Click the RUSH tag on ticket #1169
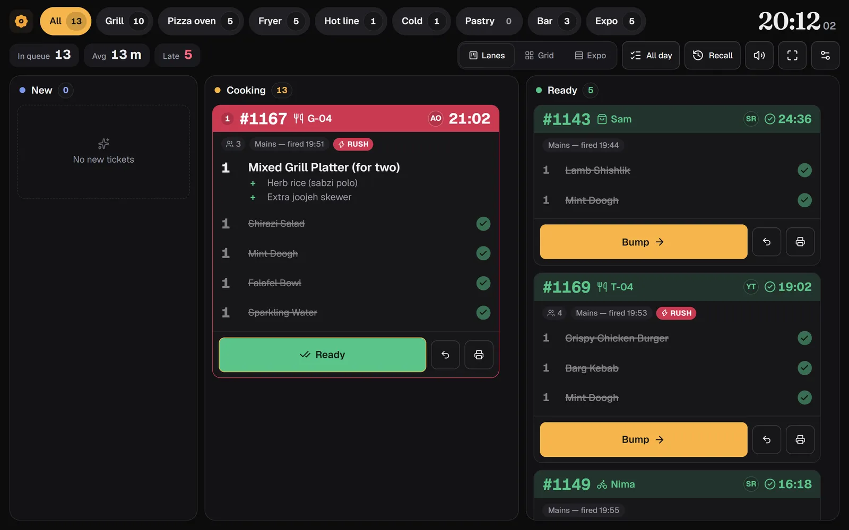 click(676, 313)
